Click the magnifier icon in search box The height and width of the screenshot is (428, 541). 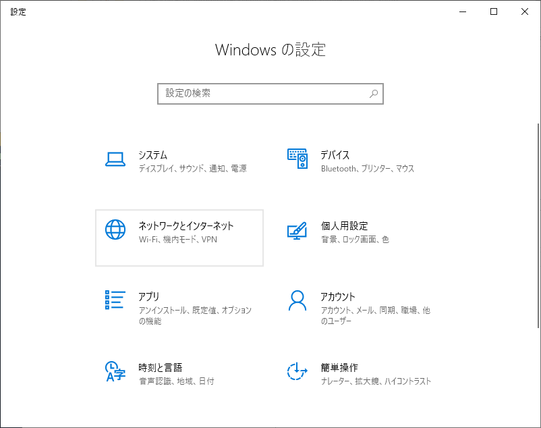coord(374,94)
